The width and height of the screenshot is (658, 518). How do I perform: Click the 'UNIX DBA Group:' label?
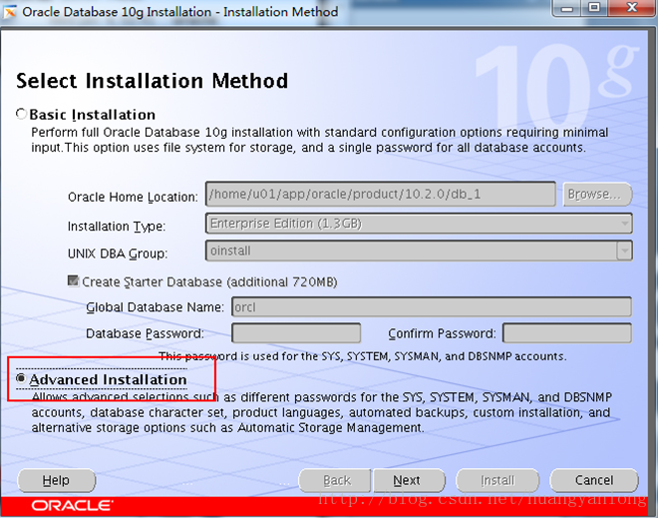coord(118,254)
